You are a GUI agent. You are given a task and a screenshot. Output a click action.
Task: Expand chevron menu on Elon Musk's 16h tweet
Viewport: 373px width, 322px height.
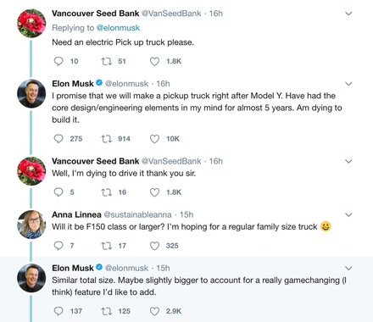point(348,84)
